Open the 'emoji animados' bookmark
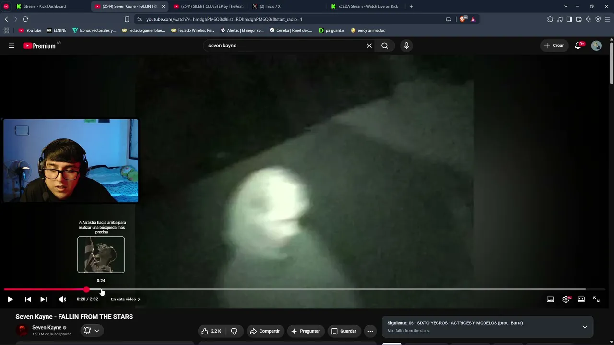Viewport: 614px width, 345px height. coord(368,30)
